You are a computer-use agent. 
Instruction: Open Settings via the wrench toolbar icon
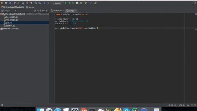[x=86, y=3]
